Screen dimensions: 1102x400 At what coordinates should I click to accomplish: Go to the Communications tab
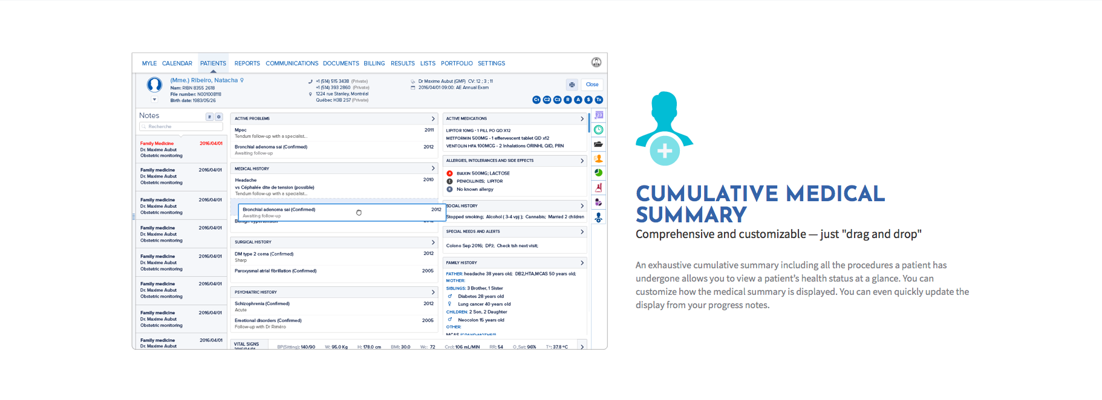point(292,63)
